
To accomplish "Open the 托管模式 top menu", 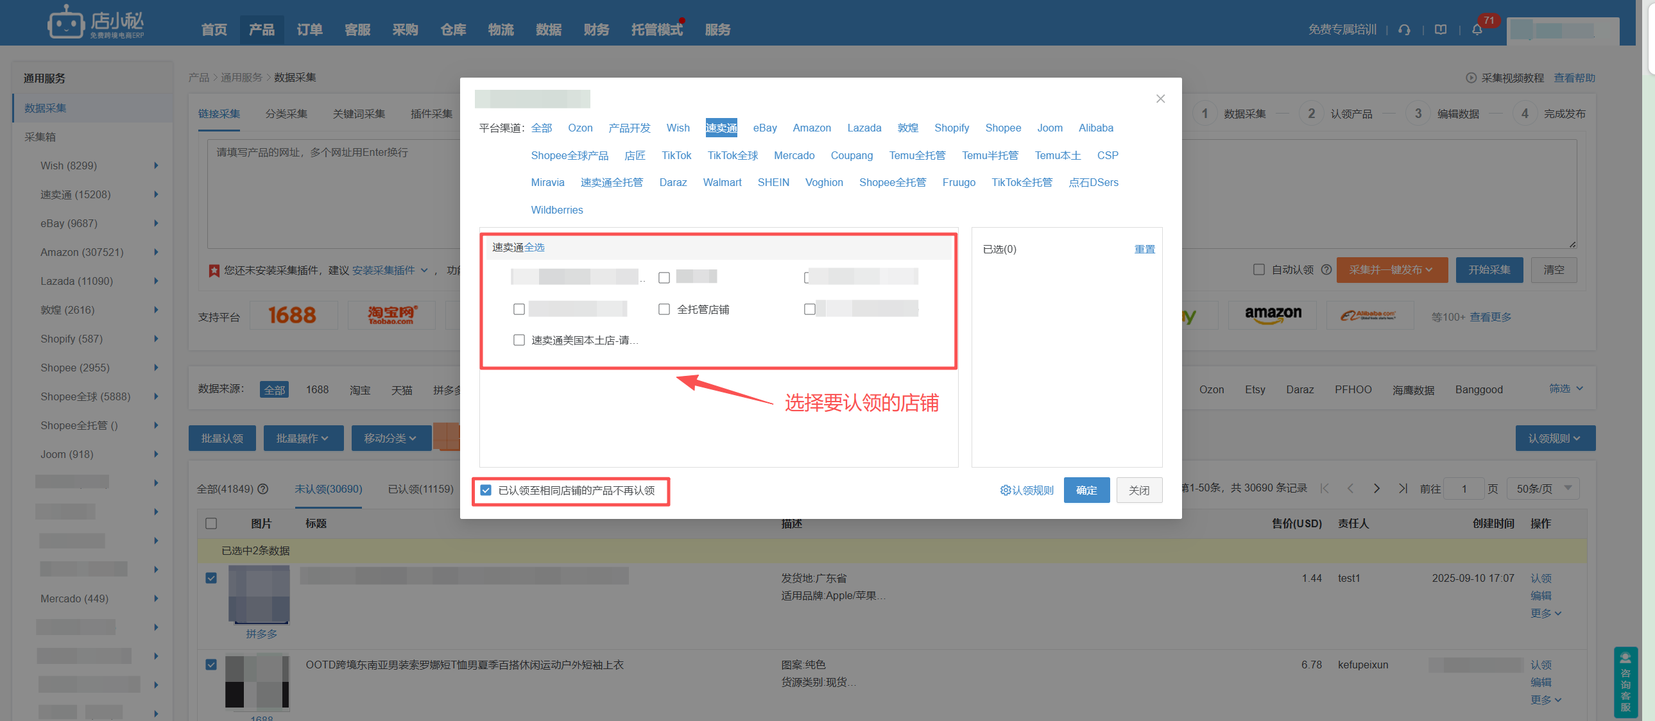I will [x=656, y=30].
